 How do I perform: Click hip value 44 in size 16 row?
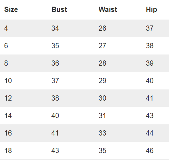pyautogui.click(x=150, y=133)
